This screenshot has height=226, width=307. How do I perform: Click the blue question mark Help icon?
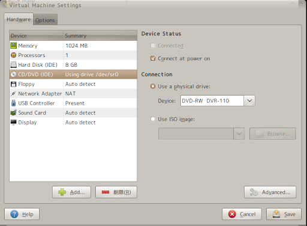point(14,214)
